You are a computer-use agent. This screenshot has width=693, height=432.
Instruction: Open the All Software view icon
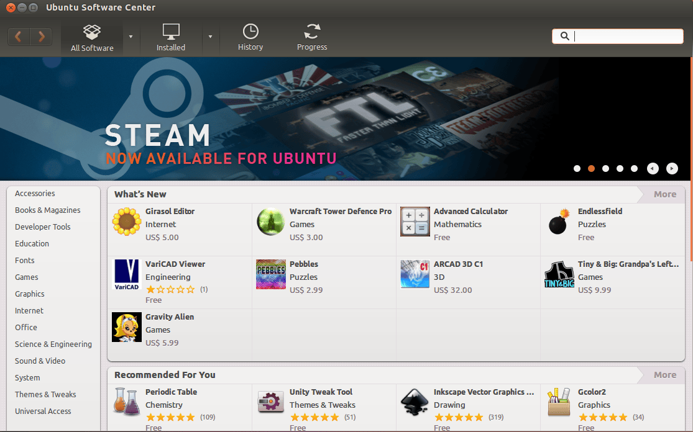coord(92,32)
